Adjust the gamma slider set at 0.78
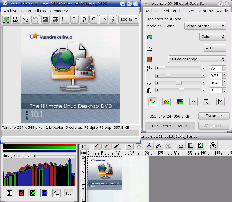 [180, 75]
